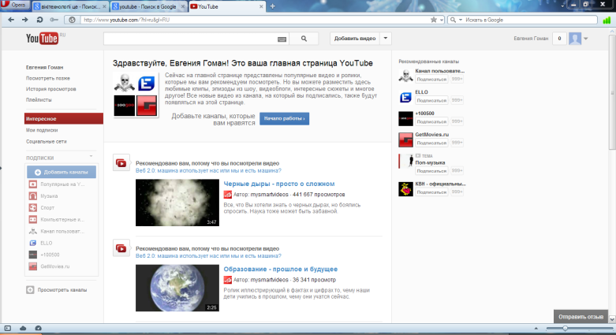The image size is (616, 335).
Task: Click the key/password wand icon in toolbar
Action: [54, 20]
